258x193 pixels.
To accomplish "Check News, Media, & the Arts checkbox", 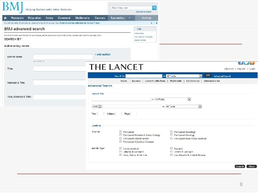I will click(121, 155).
